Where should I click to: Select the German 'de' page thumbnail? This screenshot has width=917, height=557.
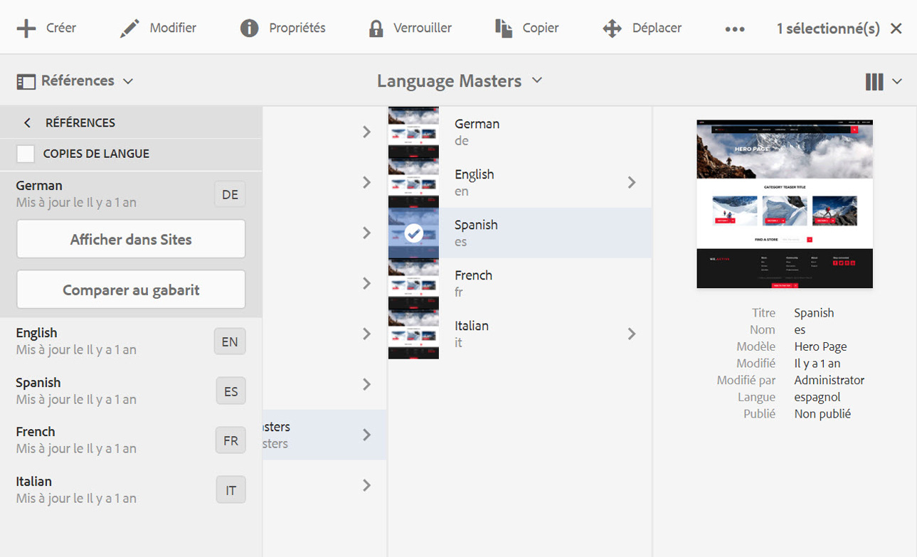coord(413,132)
